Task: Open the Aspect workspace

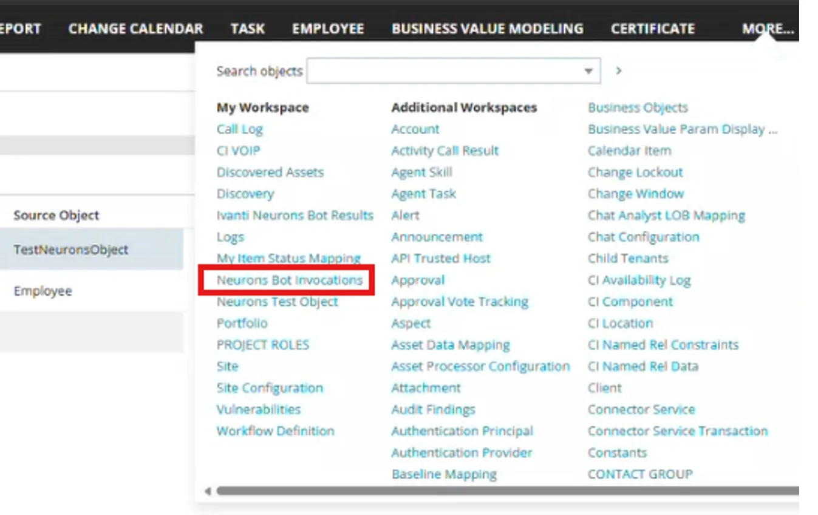Action: click(411, 323)
